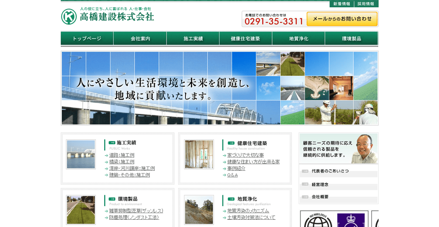Screen dimensions: 439x227
Task: Open the 健康住宅建築 navigation tab
Action: pos(245,38)
